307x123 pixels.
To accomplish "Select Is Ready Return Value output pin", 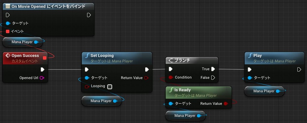I will [x=226, y=104].
